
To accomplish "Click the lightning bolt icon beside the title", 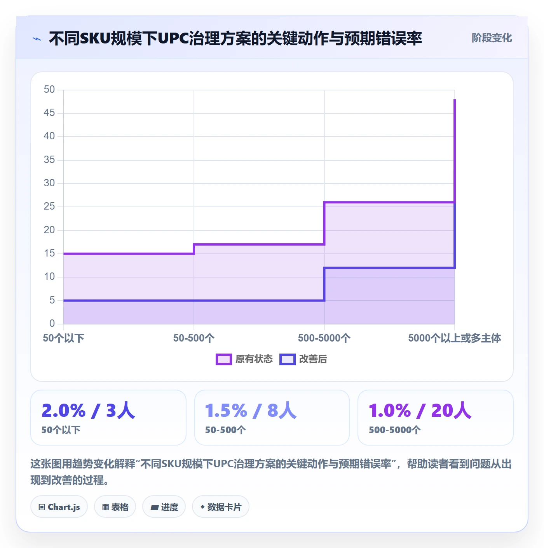I will [37, 39].
